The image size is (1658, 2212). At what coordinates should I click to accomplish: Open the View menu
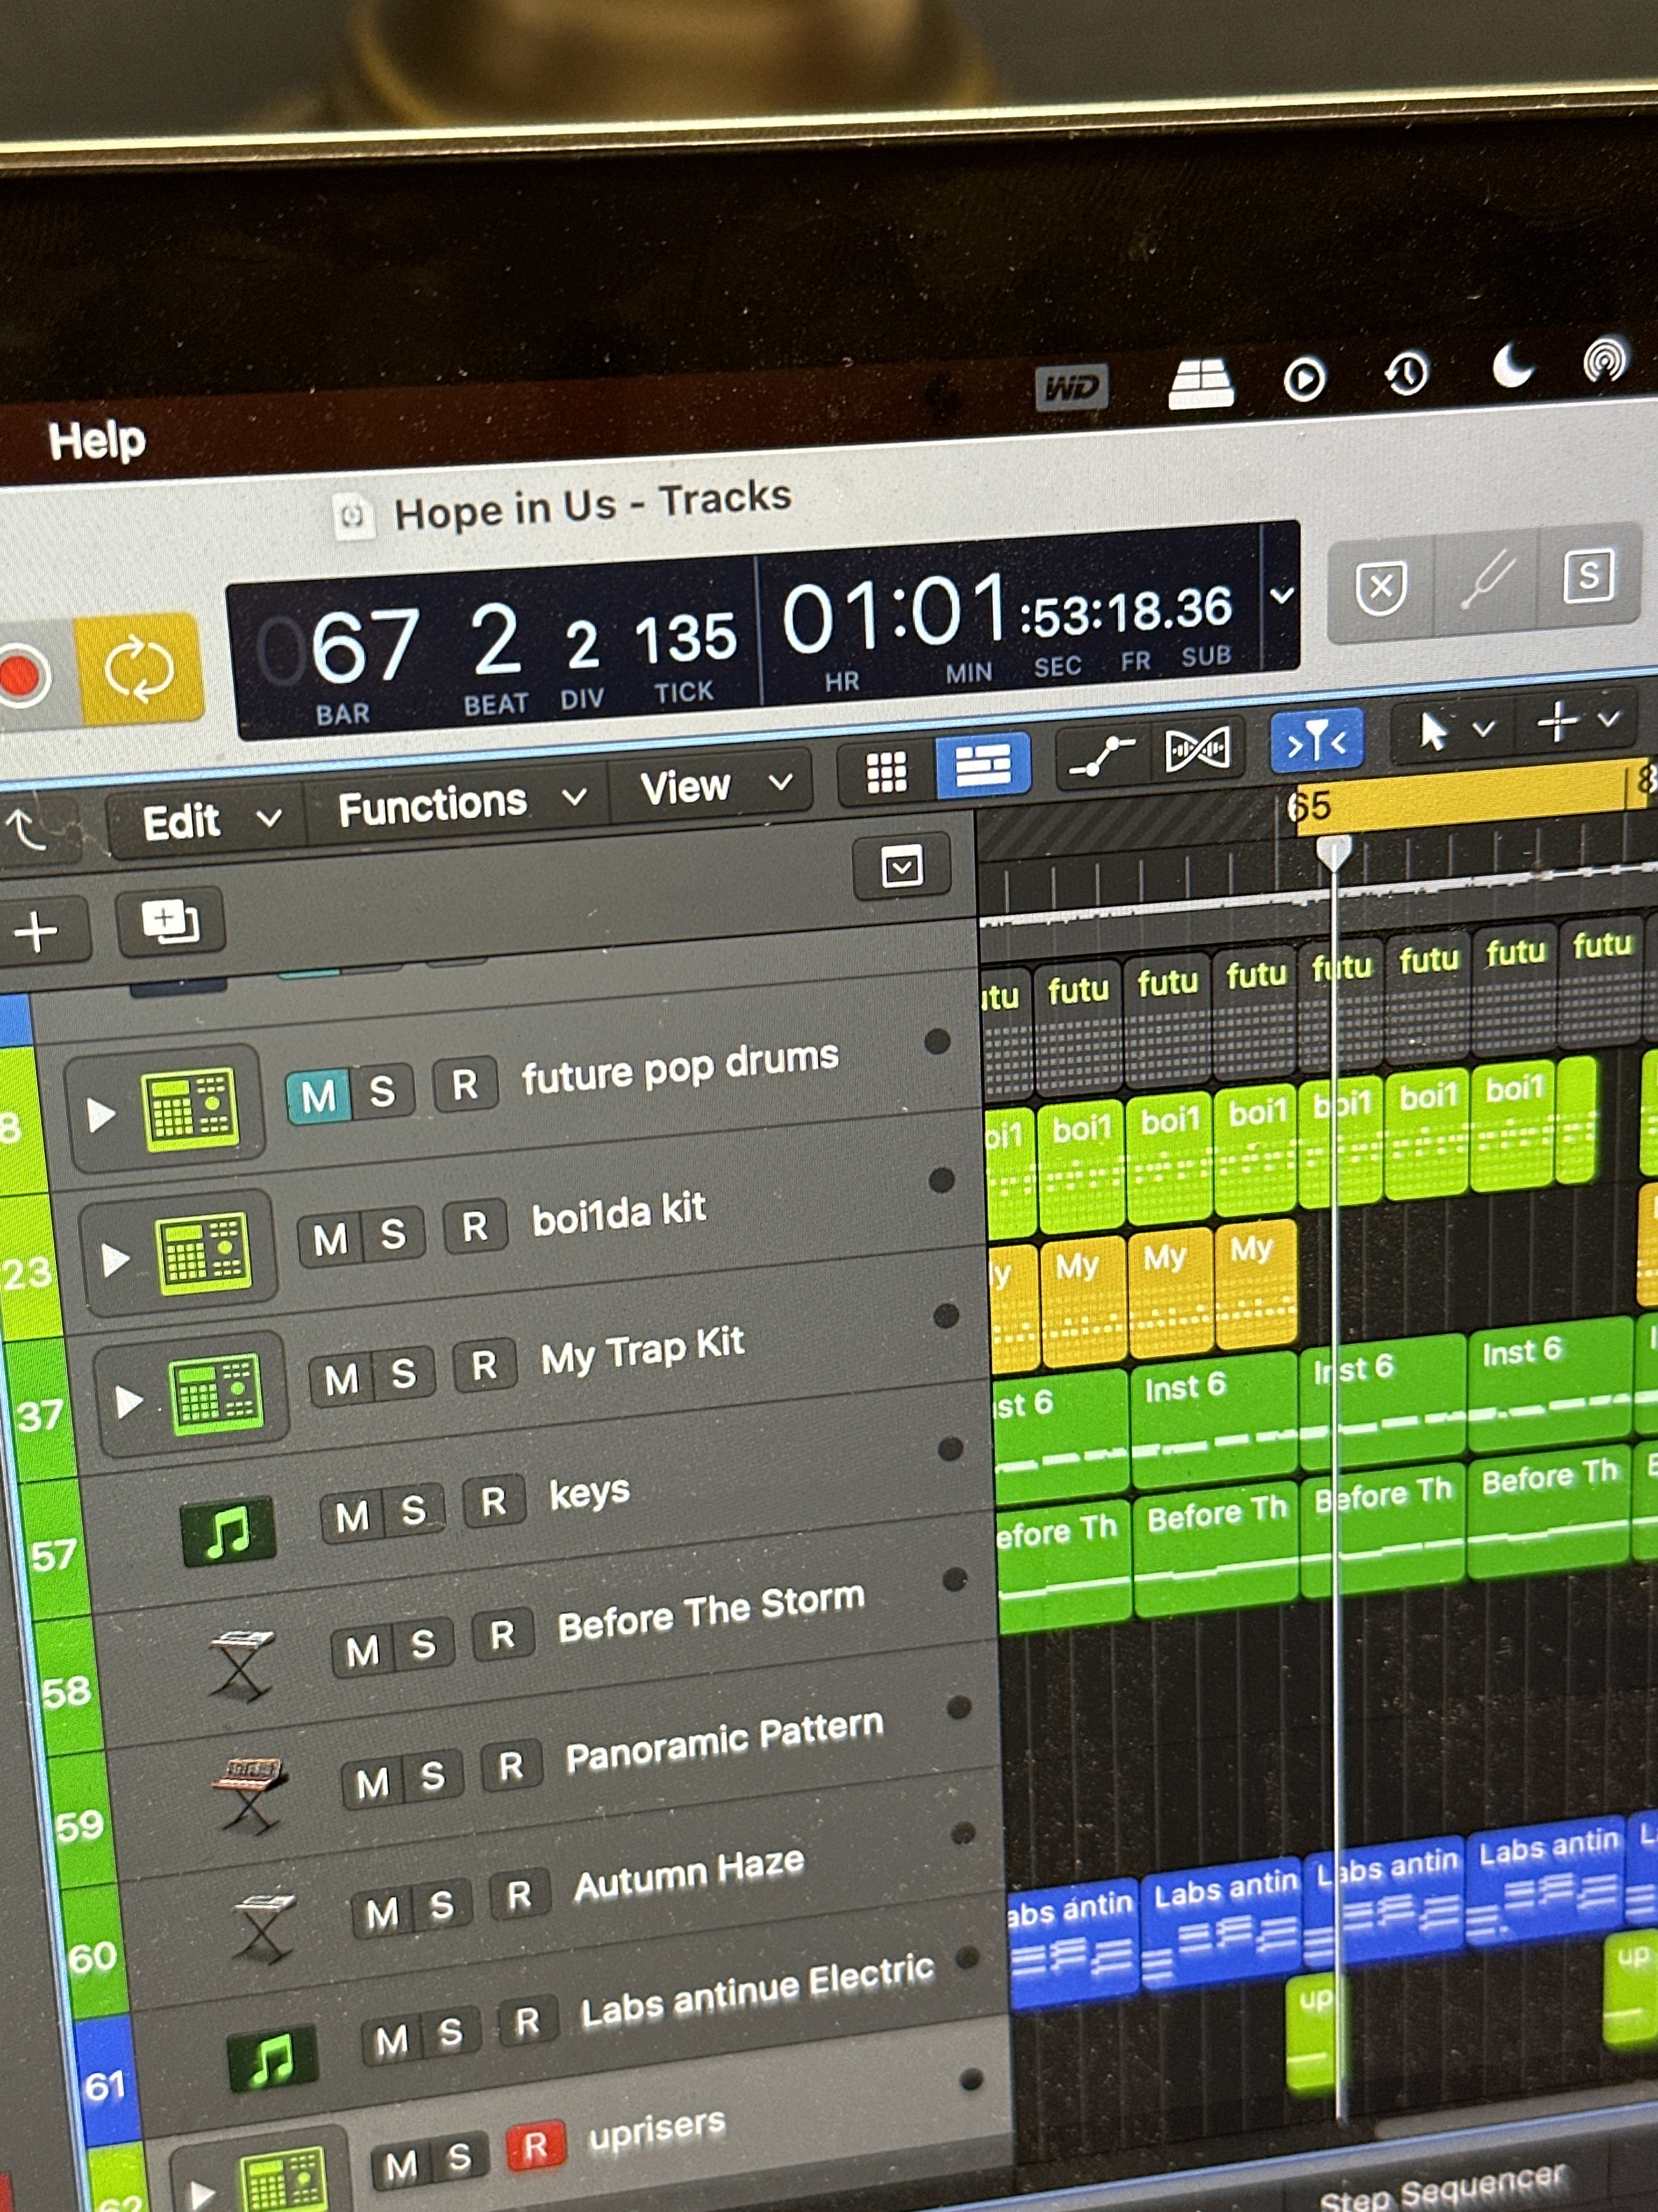(714, 785)
